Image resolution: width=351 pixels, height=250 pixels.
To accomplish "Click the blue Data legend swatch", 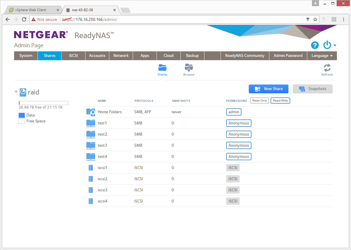I will [22, 115].
